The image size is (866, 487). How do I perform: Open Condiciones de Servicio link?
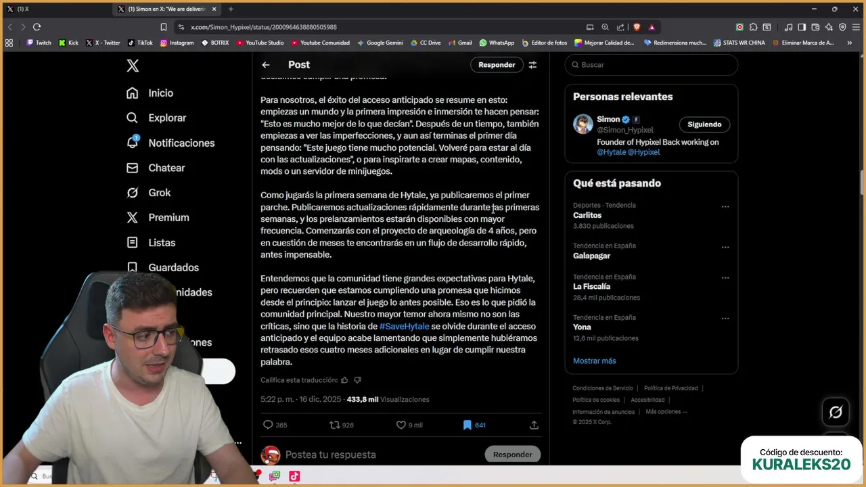[603, 388]
